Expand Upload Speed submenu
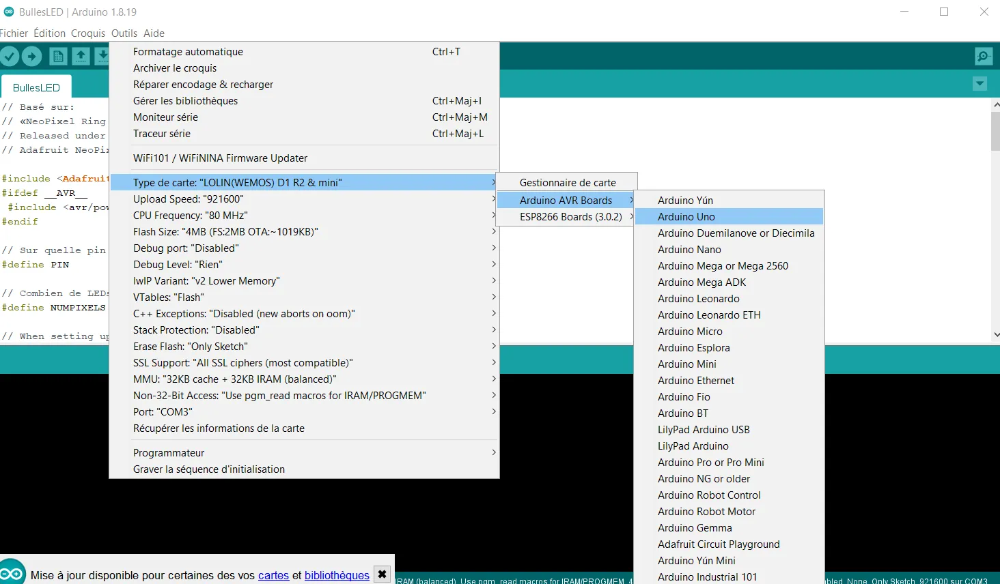Screen dimensions: 1000x584 (304, 199)
